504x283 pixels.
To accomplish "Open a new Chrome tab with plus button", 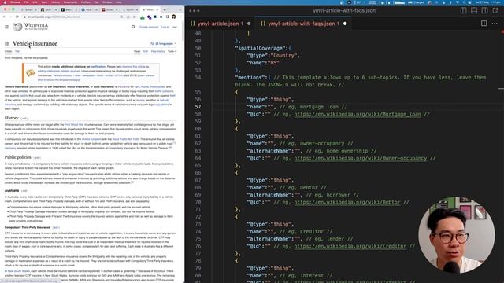I will [x=165, y=10].
